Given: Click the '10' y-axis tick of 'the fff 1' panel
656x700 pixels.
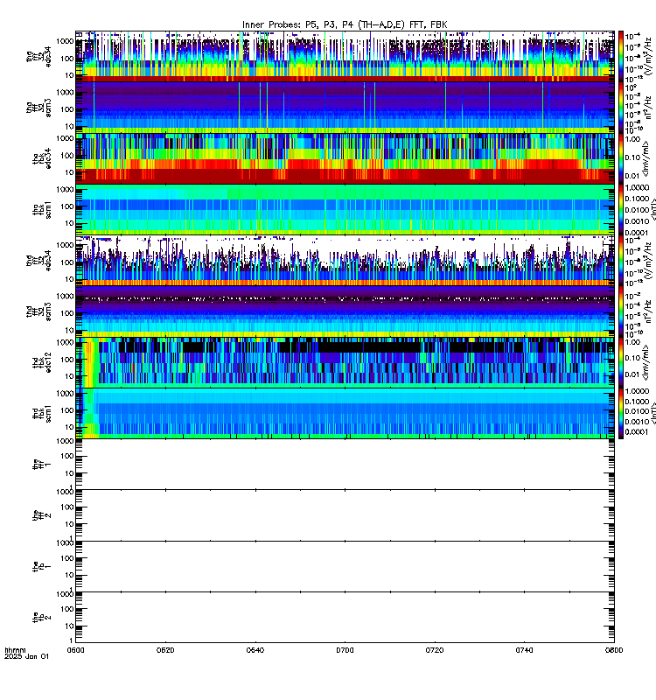Looking at the screenshot, I should coord(69,473).
